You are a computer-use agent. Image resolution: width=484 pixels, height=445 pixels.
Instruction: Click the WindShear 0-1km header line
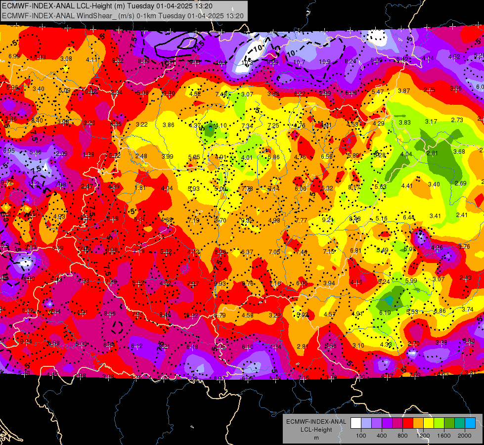pyautogui.click(x=123, y=16)
